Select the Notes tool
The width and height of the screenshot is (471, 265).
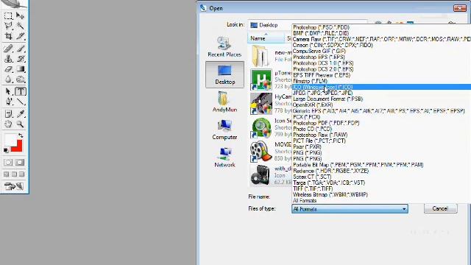[8, 114]
